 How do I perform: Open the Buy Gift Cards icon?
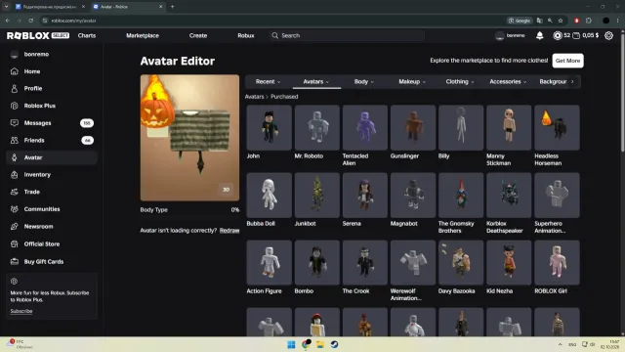point(15,261)
